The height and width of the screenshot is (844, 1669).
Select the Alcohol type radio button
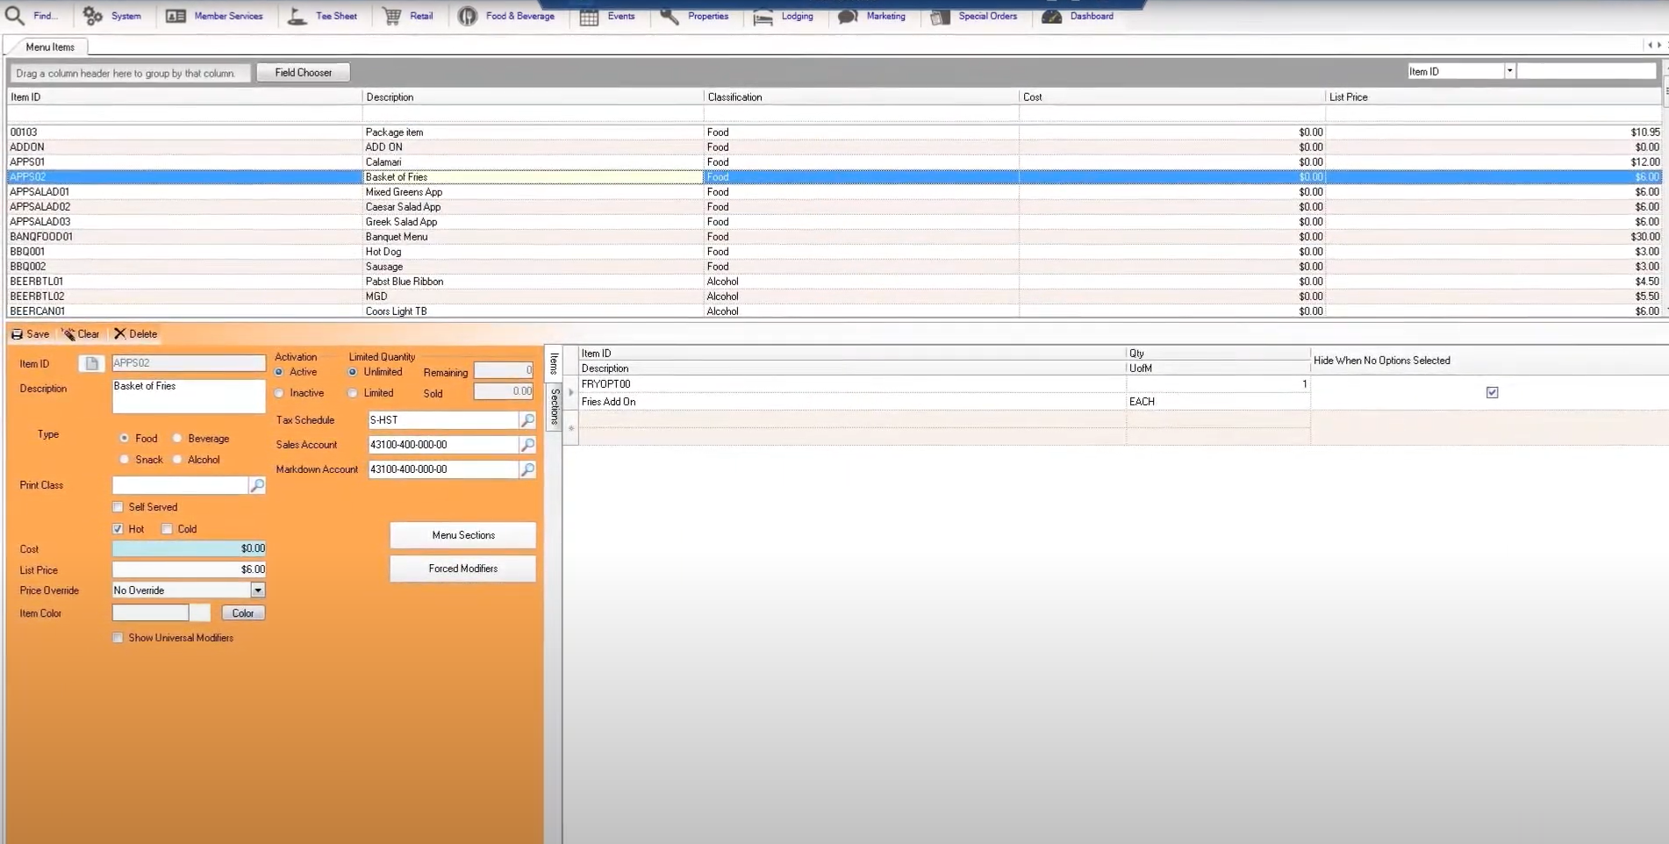tap(178, 459)
